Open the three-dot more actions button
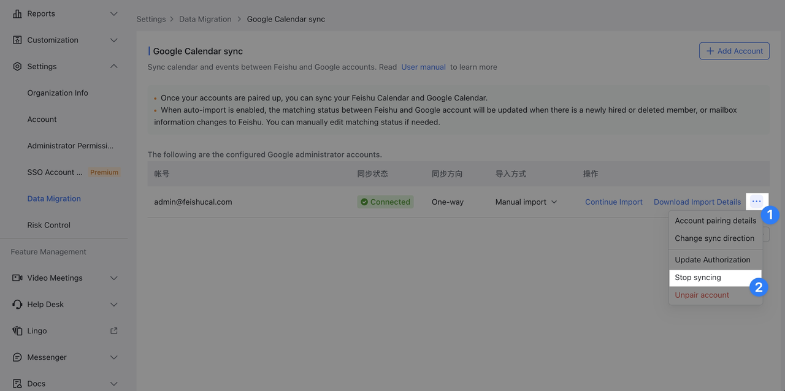This screenshot has height=391, width=785. (x=756, y=202)
